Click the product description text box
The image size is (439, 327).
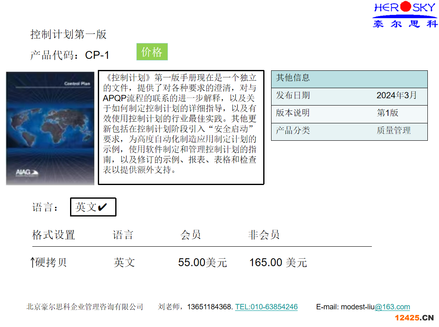click(x=181, y=127)
